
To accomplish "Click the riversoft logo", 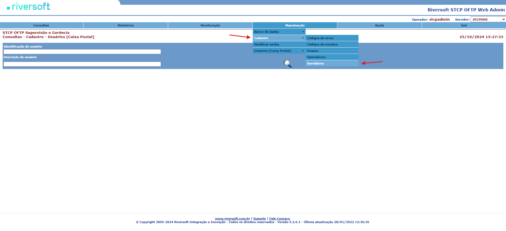I will 29,7.
